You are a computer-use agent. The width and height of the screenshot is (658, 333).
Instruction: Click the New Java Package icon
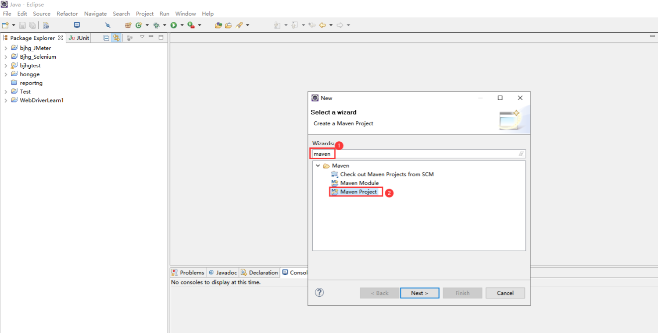[x=128, y=25]
